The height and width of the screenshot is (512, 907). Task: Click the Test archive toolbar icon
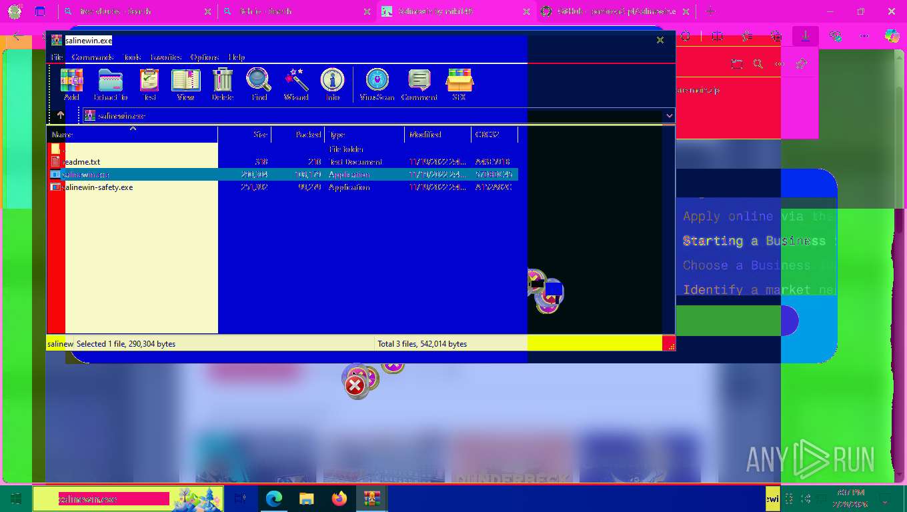(149, 85)
